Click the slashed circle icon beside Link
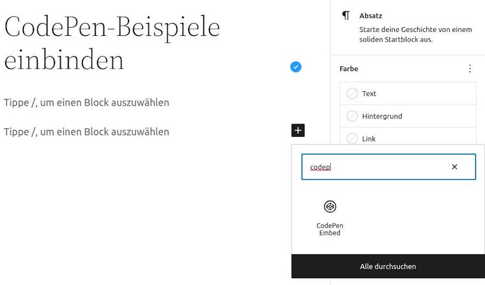This screenshot has height=285, width=485. click(352, 139)
